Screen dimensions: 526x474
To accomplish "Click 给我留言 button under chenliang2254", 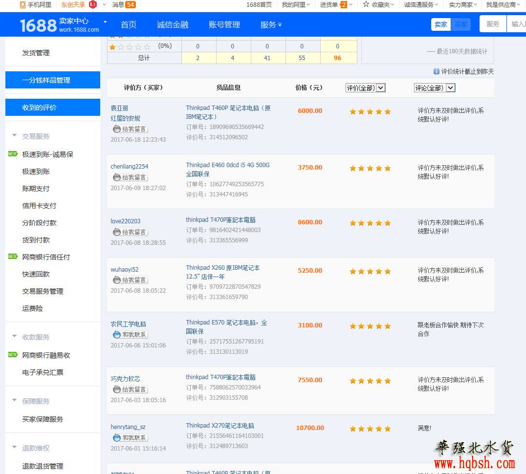I will (131, 177).
